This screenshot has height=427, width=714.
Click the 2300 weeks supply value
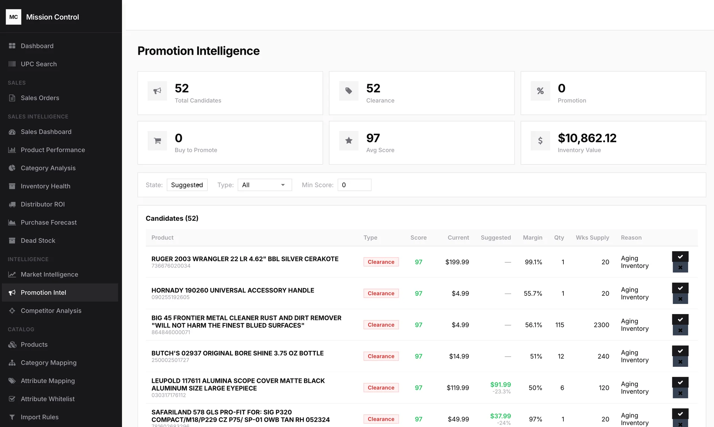click(x=601, y=325)
